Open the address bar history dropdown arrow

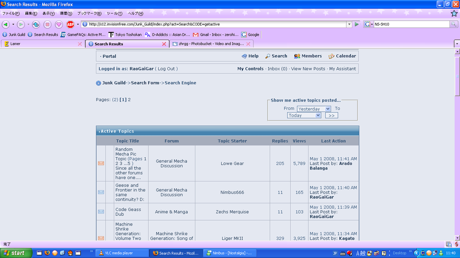coord(349,24)
